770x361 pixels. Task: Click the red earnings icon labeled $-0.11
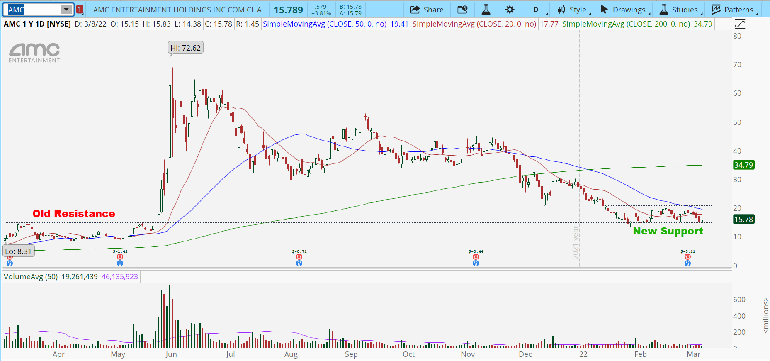pyautogui.click(x=687, y=257)
